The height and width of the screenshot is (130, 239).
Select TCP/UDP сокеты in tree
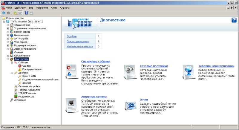coord(27,93)
